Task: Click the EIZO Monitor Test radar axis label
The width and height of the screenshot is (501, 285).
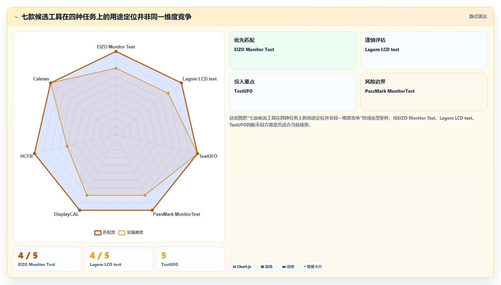Action: pyautogui.click(x=116, y=47)
